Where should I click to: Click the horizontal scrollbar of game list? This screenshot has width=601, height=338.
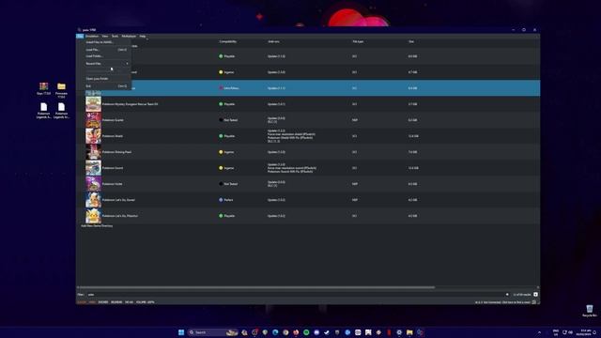[x=256, y=287]
